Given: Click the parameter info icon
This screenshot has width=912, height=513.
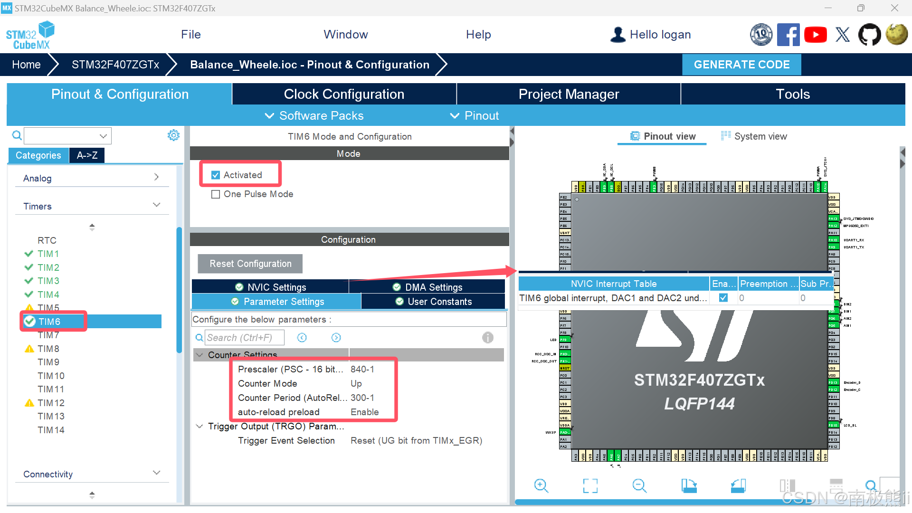Looking at the screenshot, I should pos(488,338).
